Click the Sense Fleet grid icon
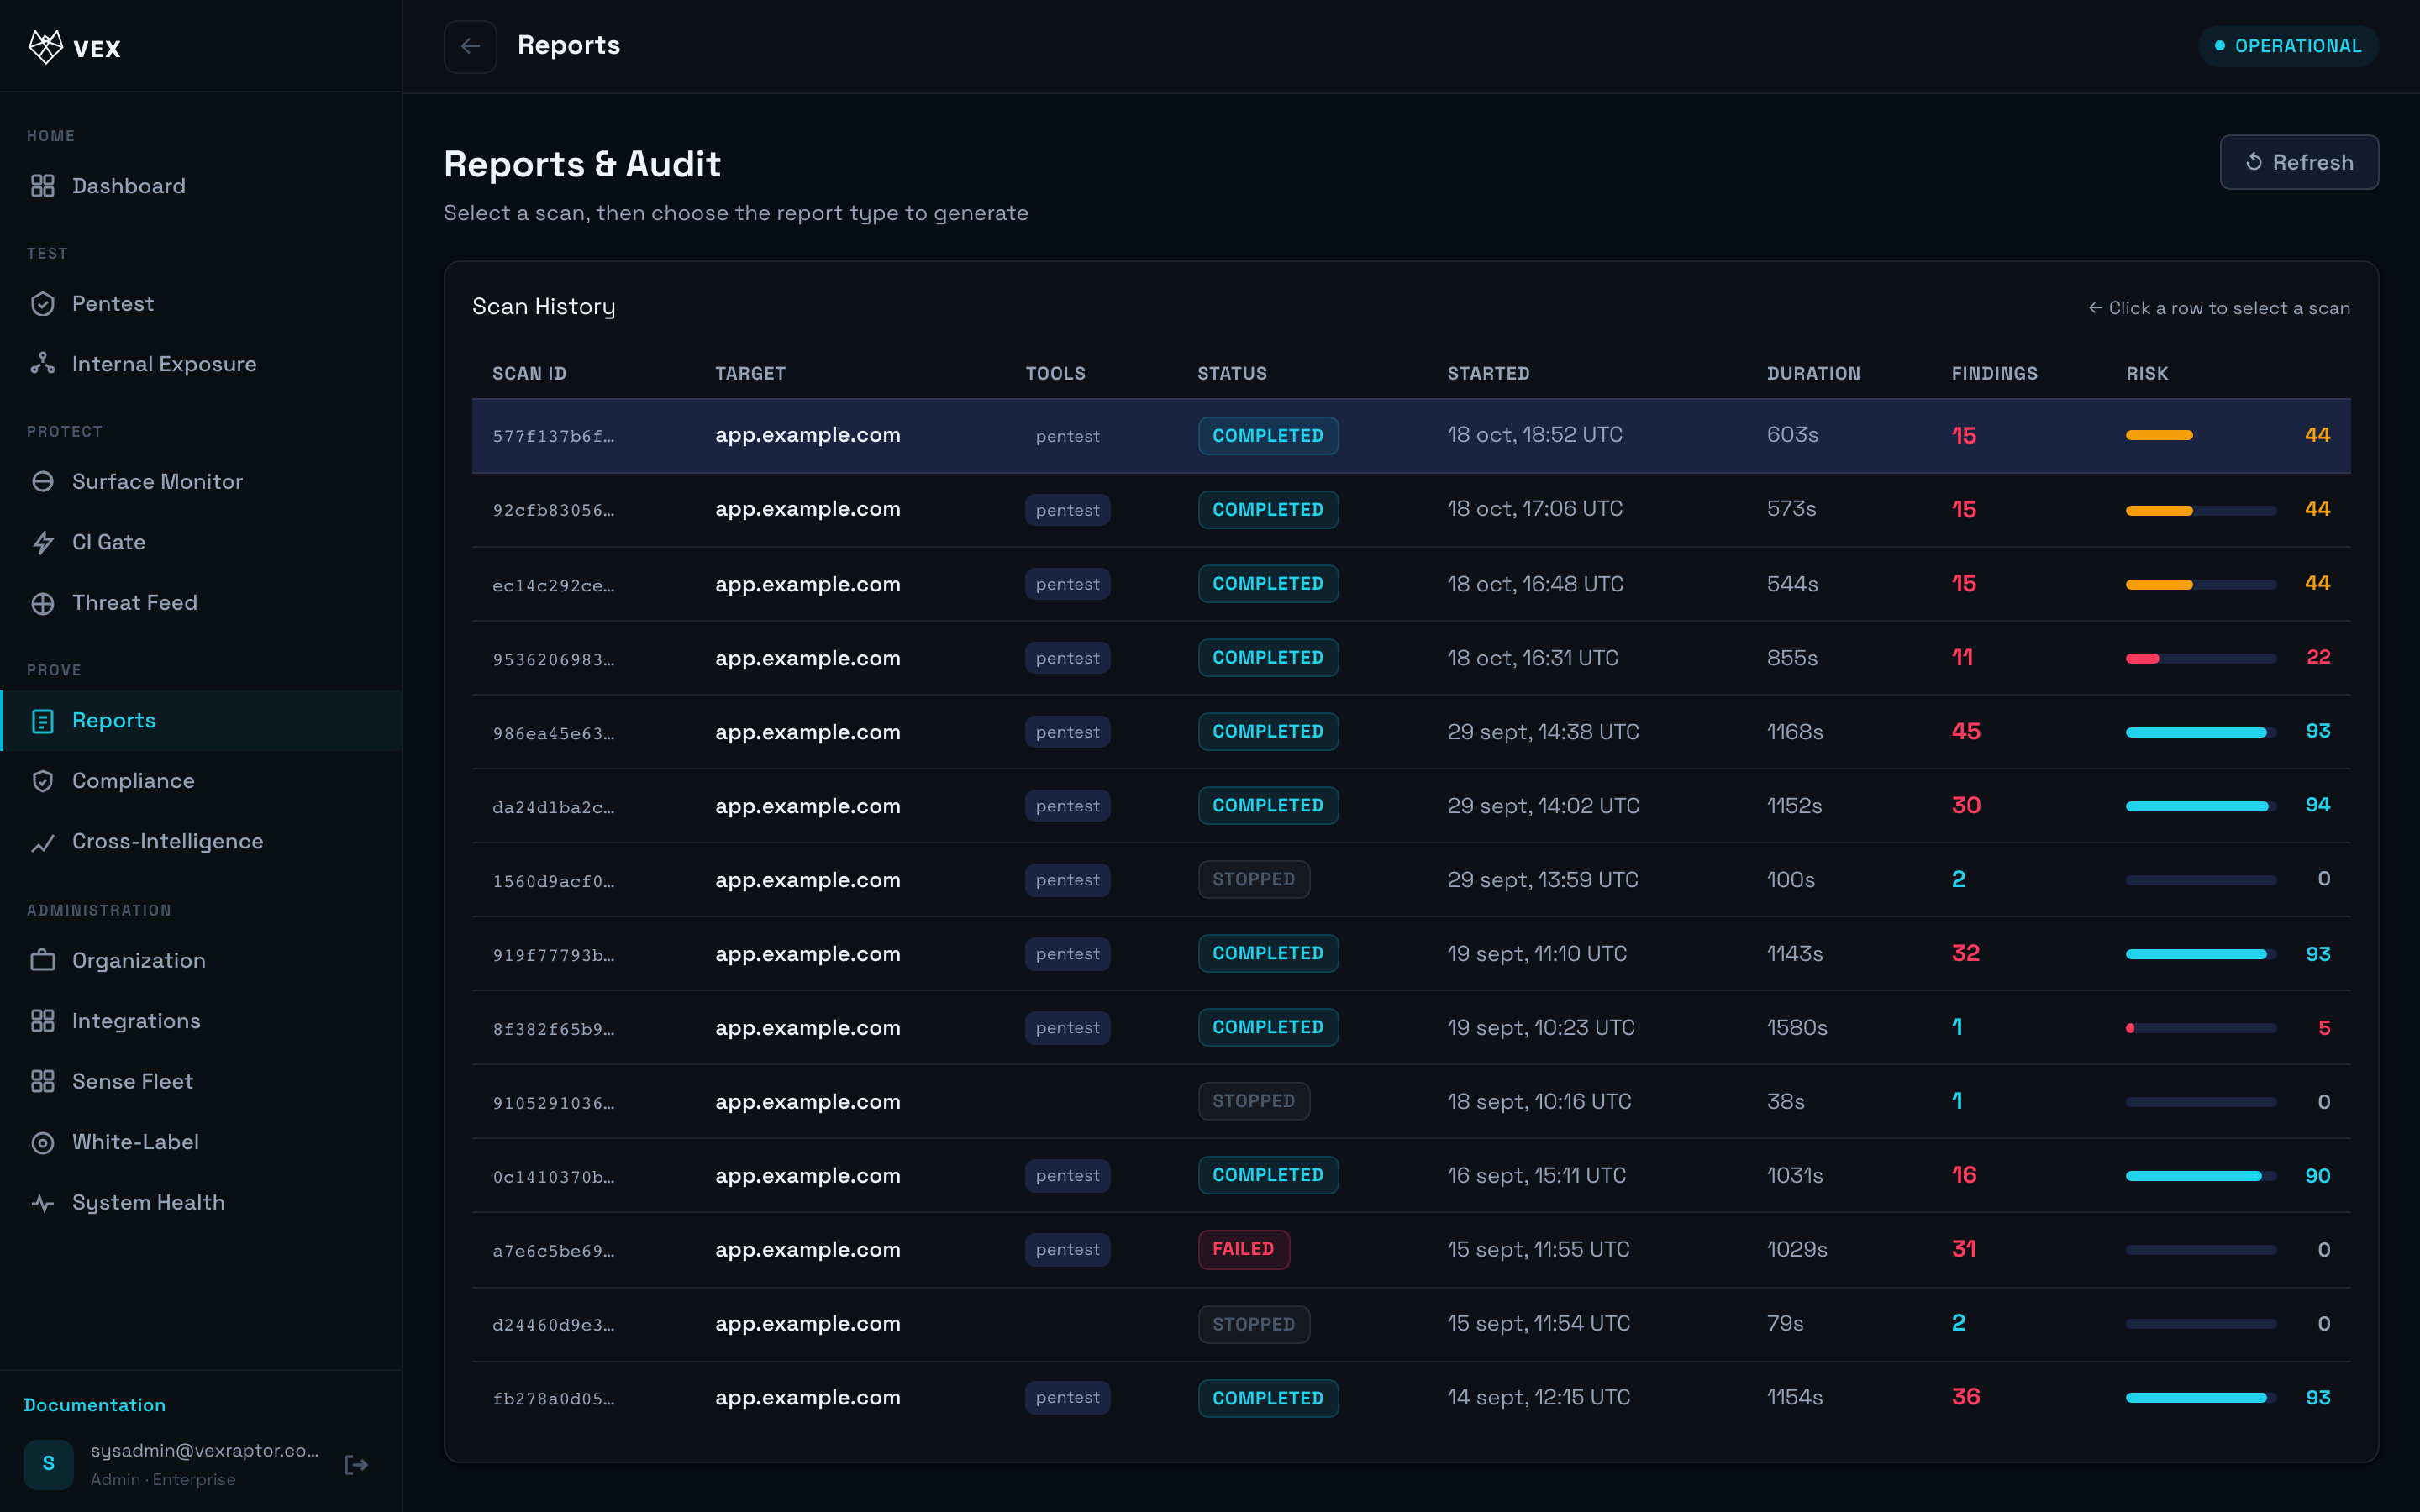2420x1512 pixels. [43, 1082]
